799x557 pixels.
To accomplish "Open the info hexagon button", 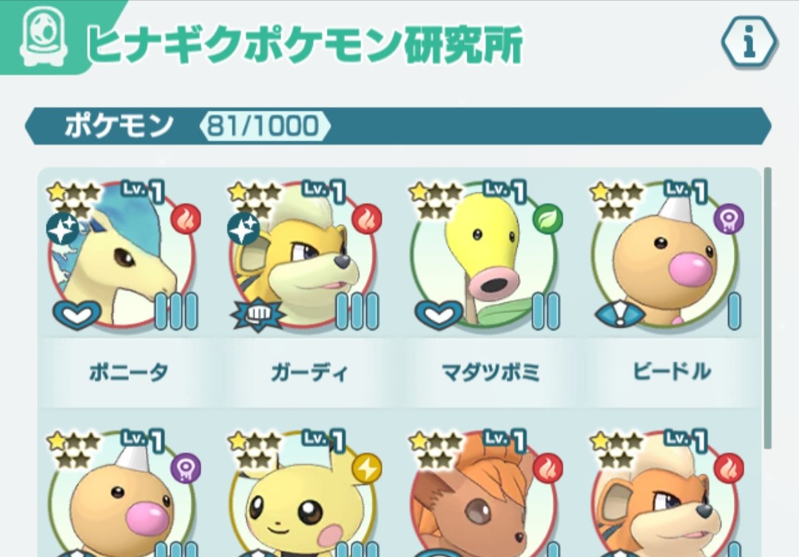I will (749, 42).
